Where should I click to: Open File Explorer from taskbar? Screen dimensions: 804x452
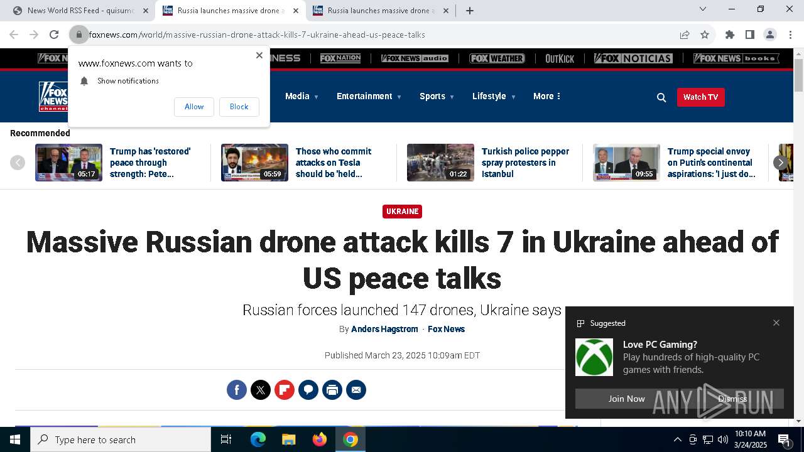coord(288,439)
